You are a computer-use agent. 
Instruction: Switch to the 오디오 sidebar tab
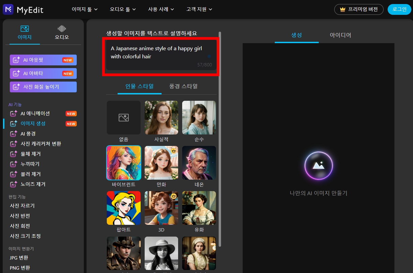(x=62, y=32)
